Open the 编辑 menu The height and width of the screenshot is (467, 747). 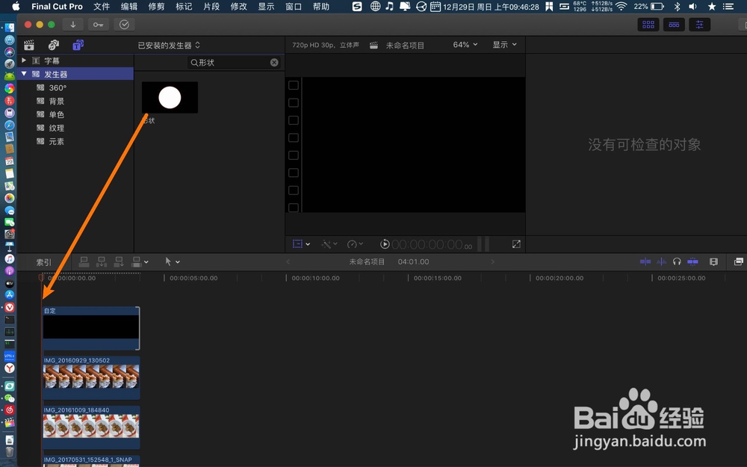coord(128,6)
